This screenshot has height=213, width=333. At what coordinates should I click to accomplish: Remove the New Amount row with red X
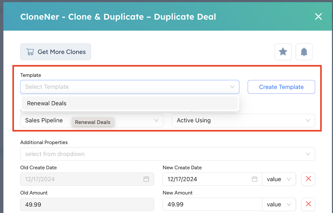point(308,204)
